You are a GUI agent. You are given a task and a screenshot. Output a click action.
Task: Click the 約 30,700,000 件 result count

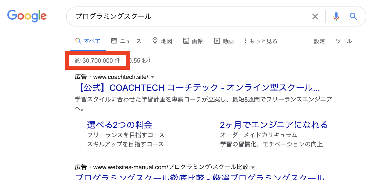[x=98, y=61]
